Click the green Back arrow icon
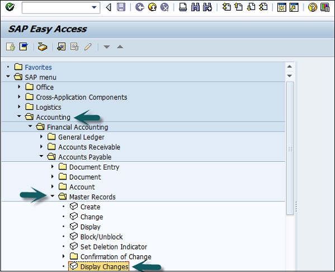This screenshot has width=335, height=272. click(140, 7)
